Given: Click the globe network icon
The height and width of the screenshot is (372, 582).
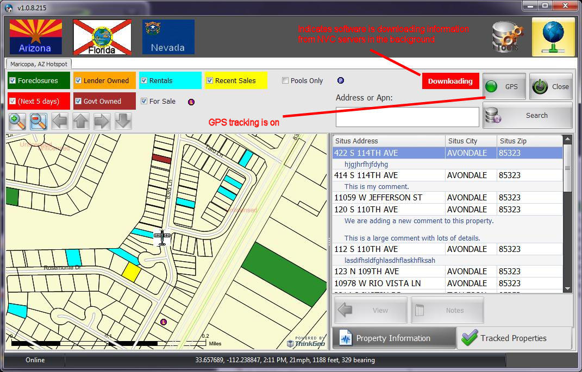Looking at the screenshot, I should pyautogui.click(x=553, y=37).
